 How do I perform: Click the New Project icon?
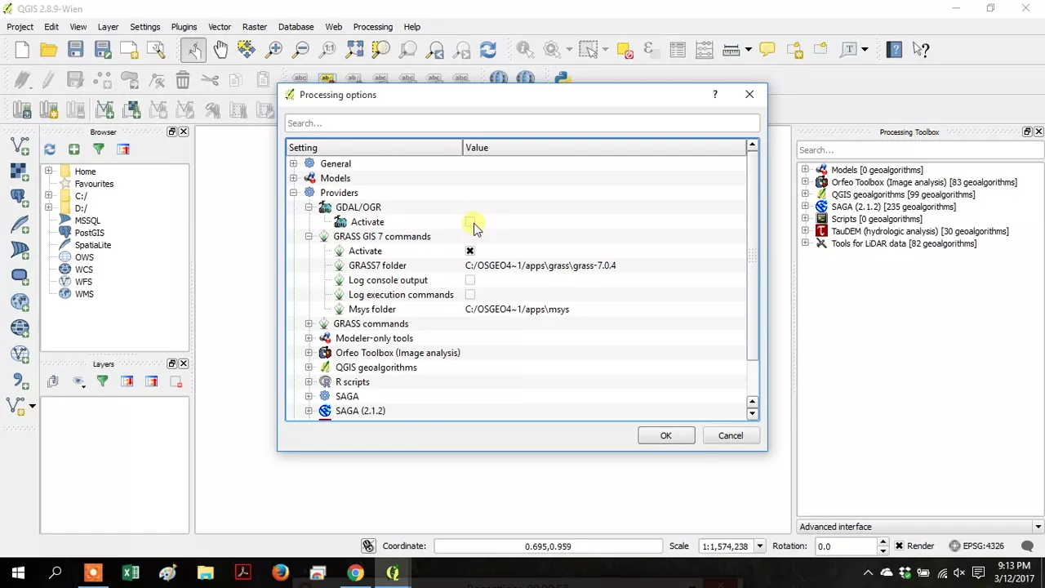pos(22,50)
